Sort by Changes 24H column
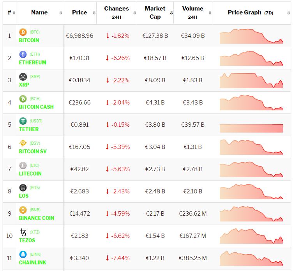 click(x=116, y=12)
